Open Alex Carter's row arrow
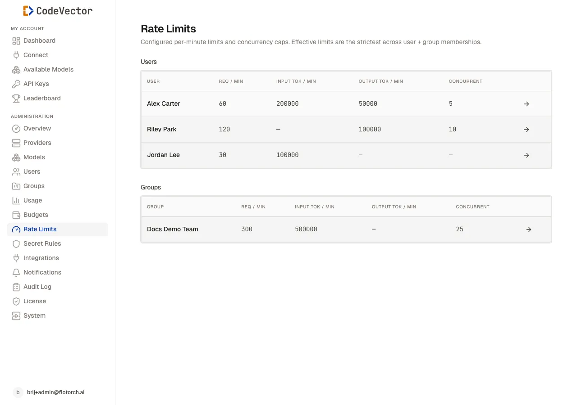This screenshot has height=405, width=577. pyautogui.click(x=527, y=104)
